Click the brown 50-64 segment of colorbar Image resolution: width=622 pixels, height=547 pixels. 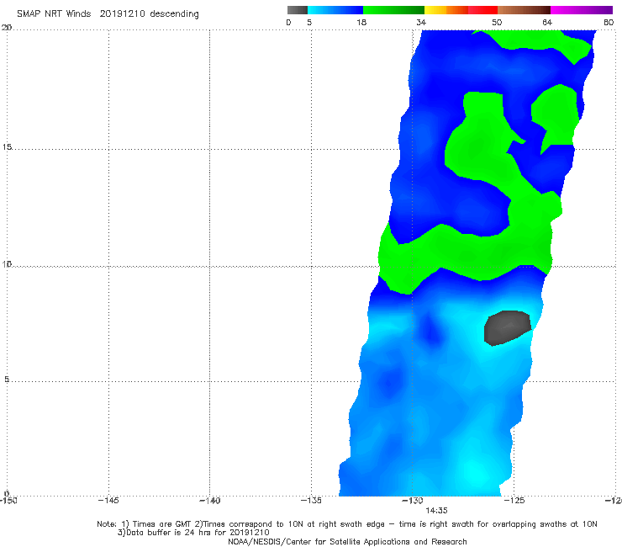click(x=524, y=10)
